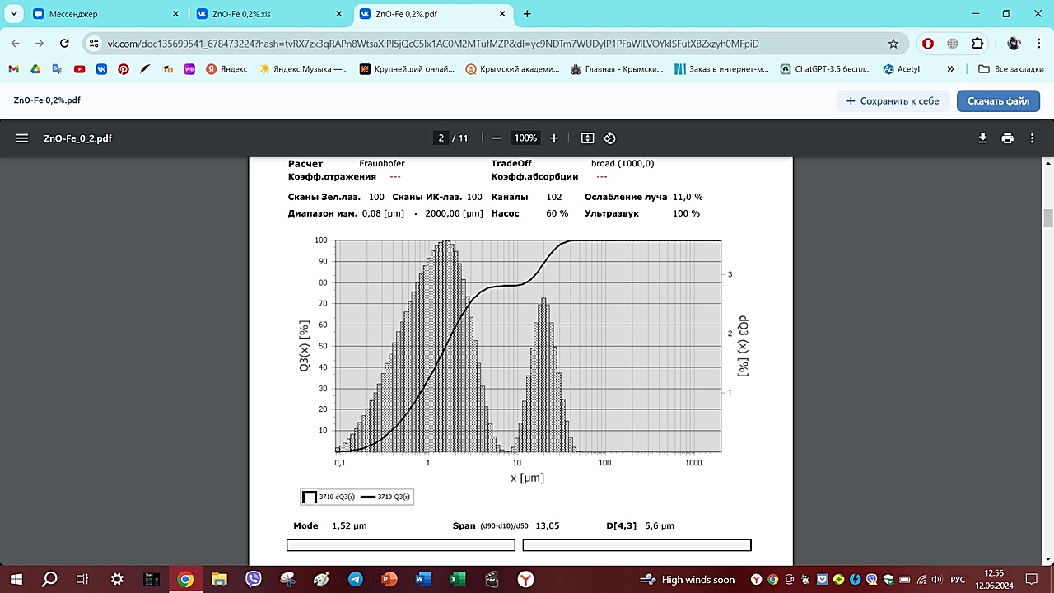Click the 100% zoom level field
1054x593 pixels.
(x=525, y=138)
